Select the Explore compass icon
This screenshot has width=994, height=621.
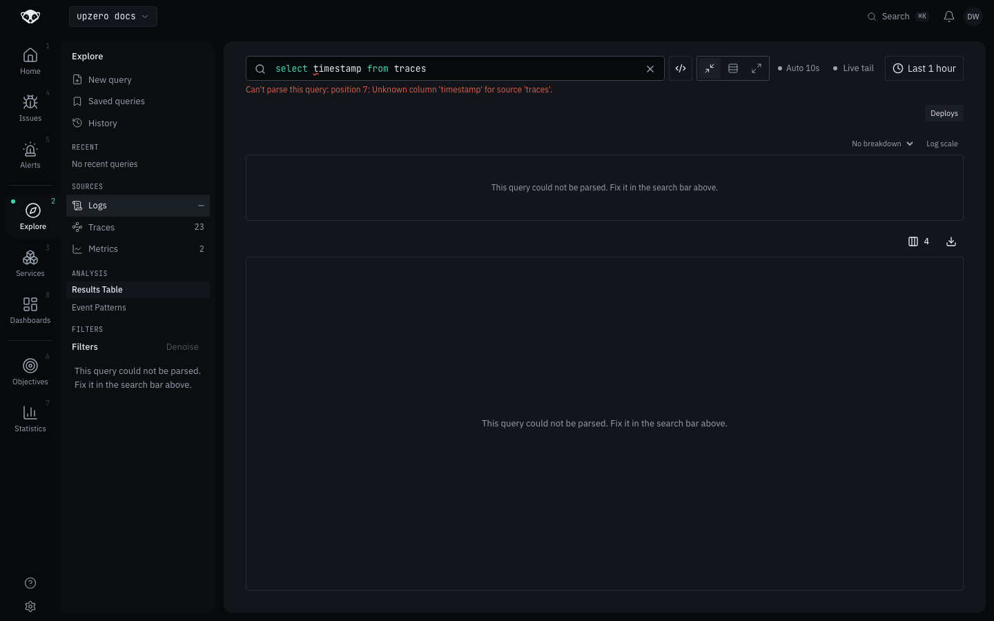pos(33,210)
